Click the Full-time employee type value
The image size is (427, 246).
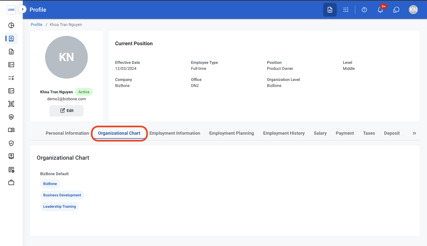[x=199, y=69]
